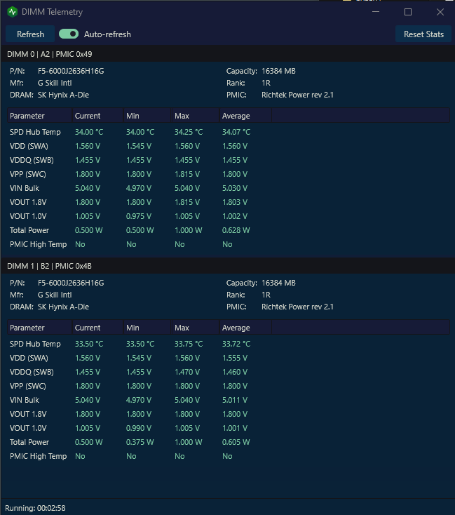Click the 34.25 °C max temperature value
Viewport: 455px width, 515px height.
(189, 132)
